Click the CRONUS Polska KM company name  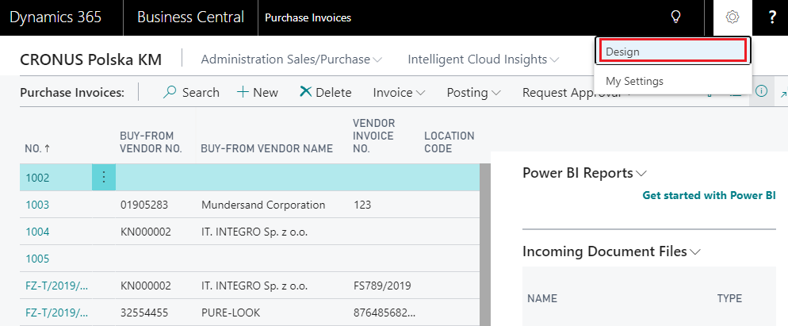tap(91, 59)
